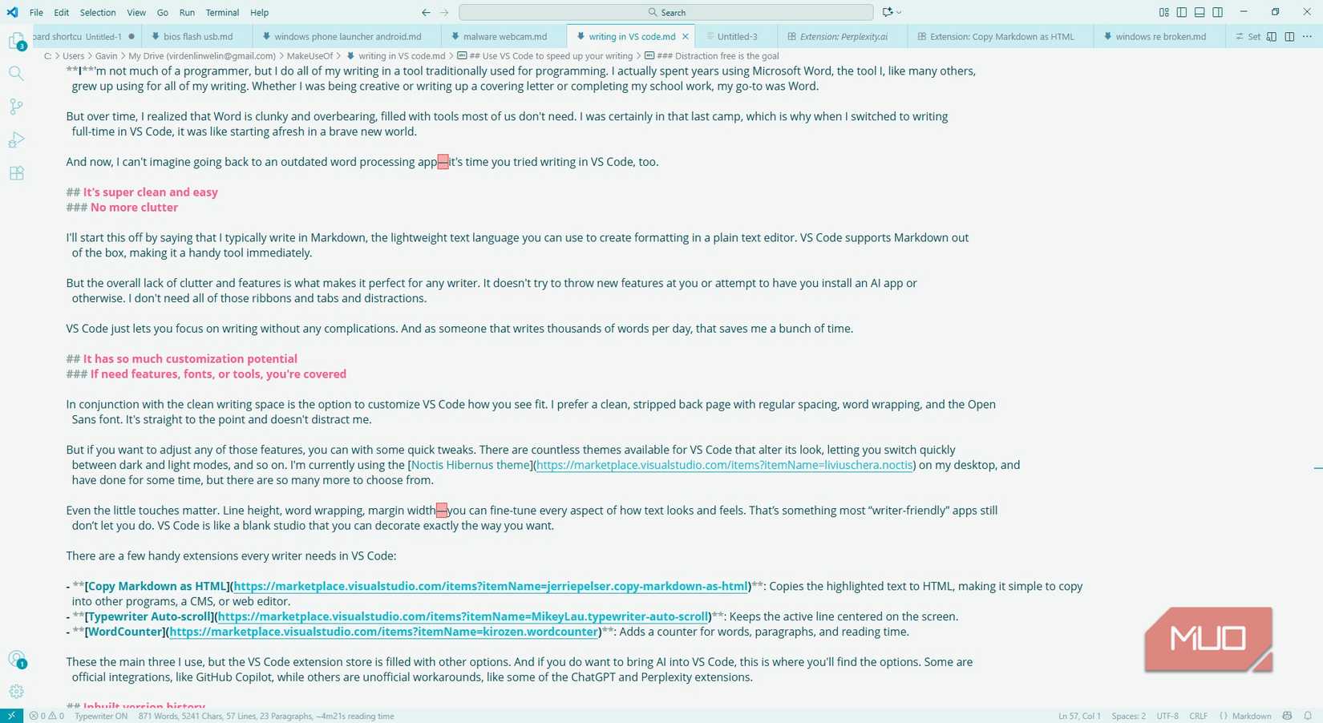The height and width of the screenshot is (723, 1323).
Task: Open the File menu
Action: tap(36, 12)
